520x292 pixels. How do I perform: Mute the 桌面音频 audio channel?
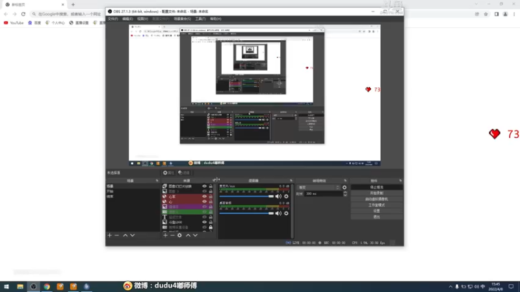[278, 213]
